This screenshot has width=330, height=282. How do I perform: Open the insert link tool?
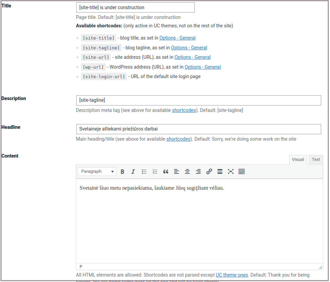pos(209,172)
